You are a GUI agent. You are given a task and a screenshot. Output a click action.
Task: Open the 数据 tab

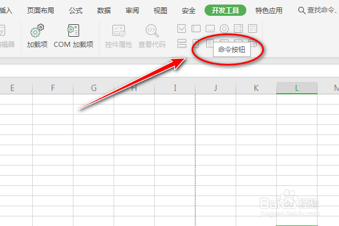point(104,10)
